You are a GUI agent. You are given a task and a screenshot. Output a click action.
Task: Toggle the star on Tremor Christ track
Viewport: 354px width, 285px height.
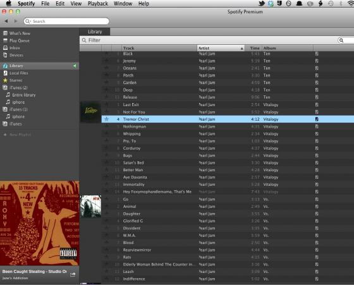[107, 119]
